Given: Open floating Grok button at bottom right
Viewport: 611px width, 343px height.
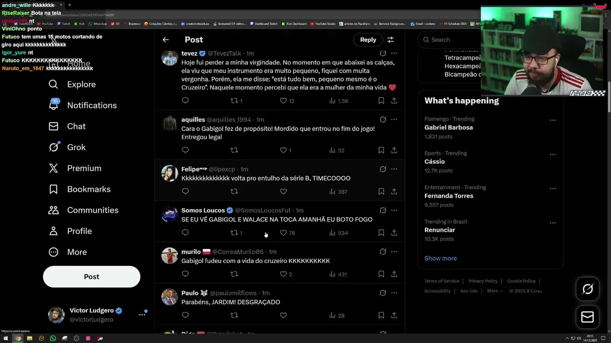Looking at the screenshot, I should coord(588,289).
